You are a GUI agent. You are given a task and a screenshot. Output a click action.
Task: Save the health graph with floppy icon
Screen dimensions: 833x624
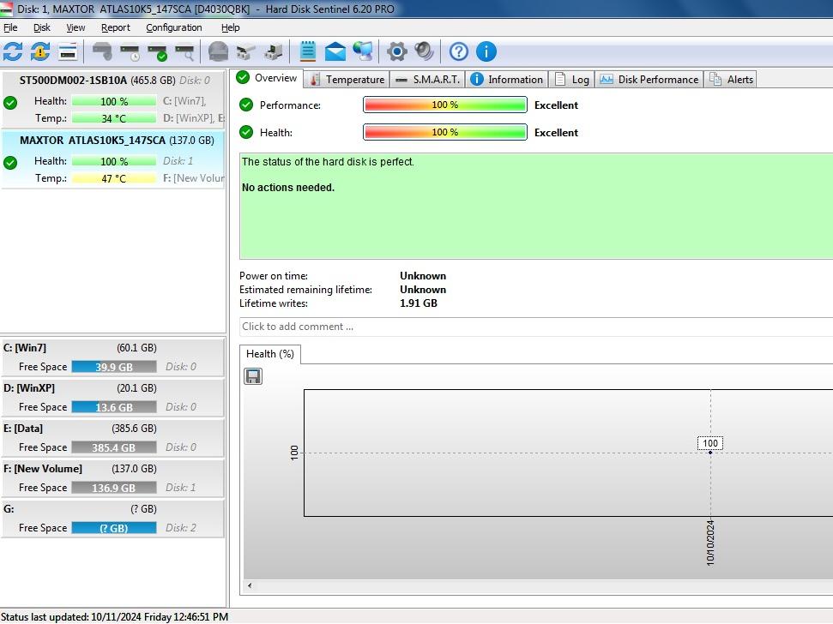click(253, 376)
